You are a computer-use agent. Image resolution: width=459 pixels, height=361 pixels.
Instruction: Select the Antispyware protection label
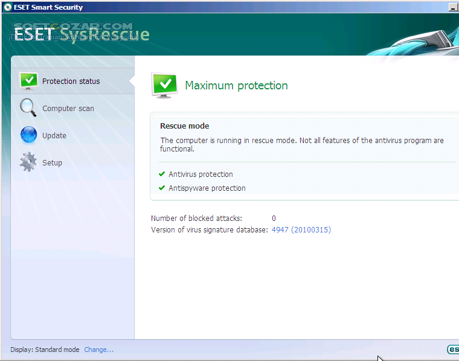coord(207,188)
